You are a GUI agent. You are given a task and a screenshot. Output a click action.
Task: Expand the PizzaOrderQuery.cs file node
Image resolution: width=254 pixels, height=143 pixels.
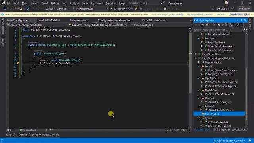coord(202,102)
